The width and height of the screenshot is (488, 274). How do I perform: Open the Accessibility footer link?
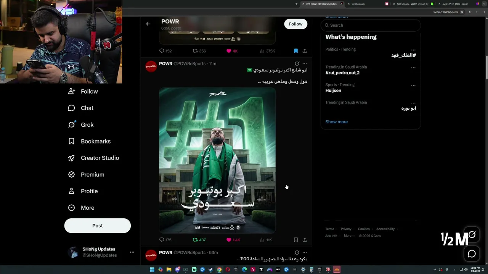(x=385, y=229)
